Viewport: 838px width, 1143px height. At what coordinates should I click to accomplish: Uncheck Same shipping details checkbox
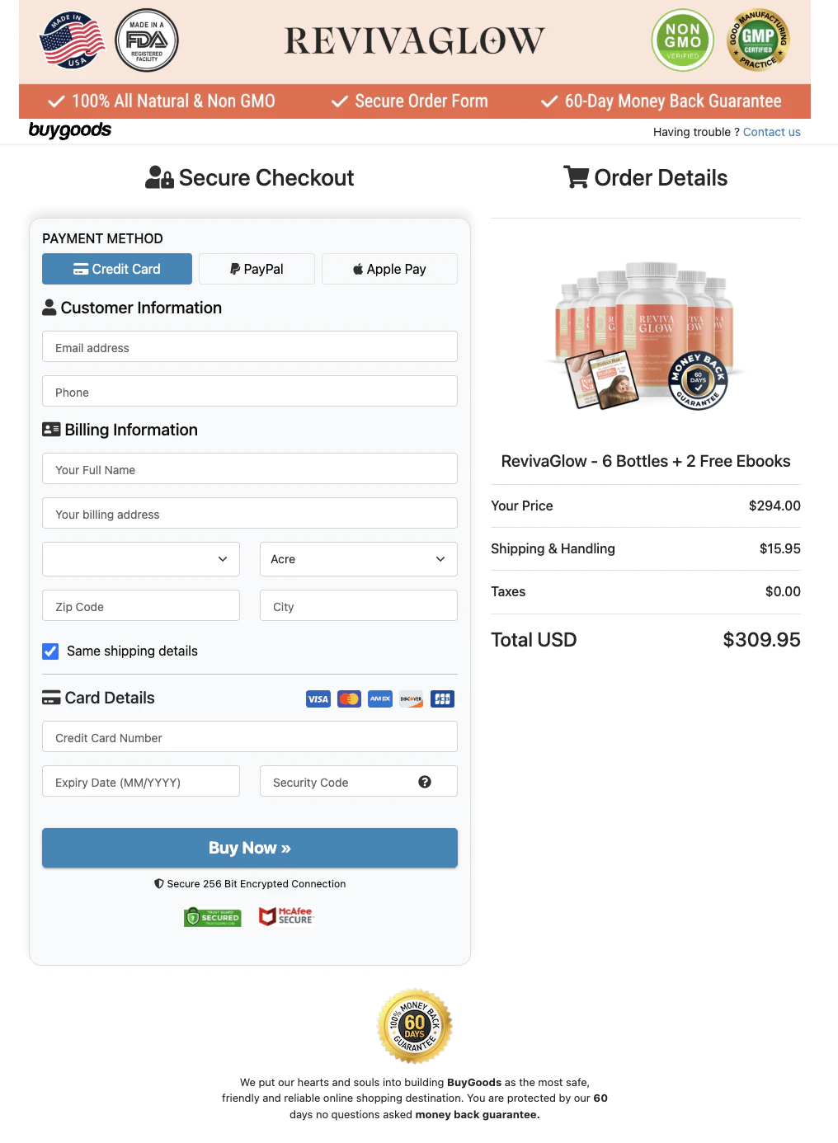pos(51,651)
